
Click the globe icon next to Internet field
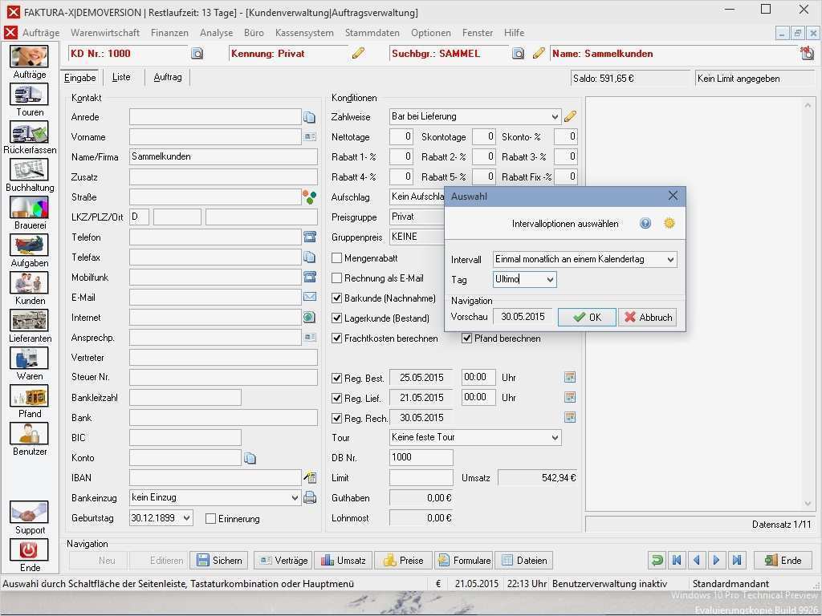point(309,317)
